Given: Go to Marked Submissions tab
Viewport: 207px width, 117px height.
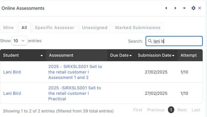Looking at the screenshot, I should (x=138, y=28).
